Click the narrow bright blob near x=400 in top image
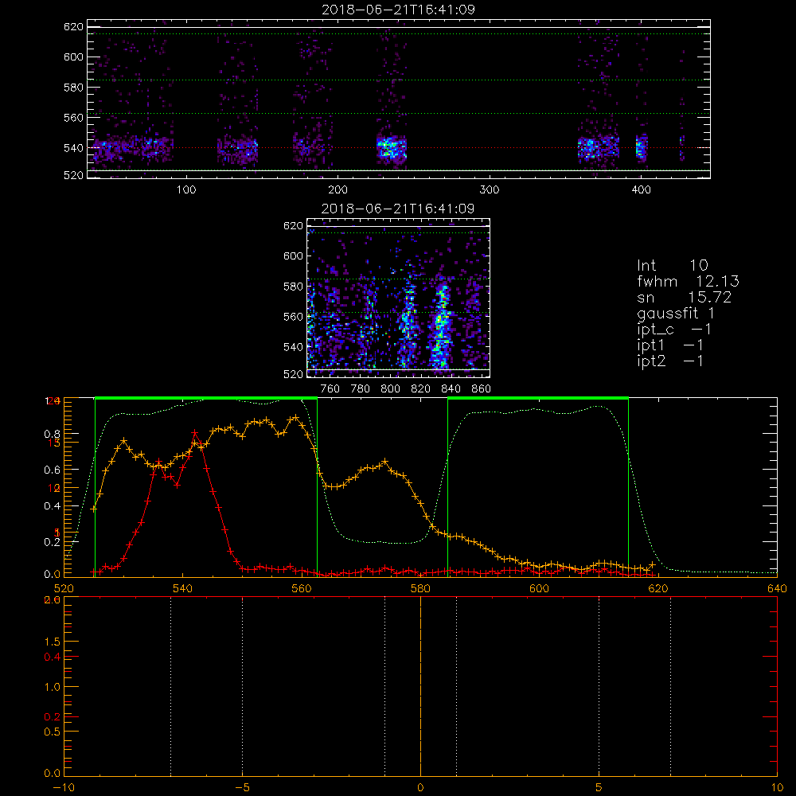 642,148
